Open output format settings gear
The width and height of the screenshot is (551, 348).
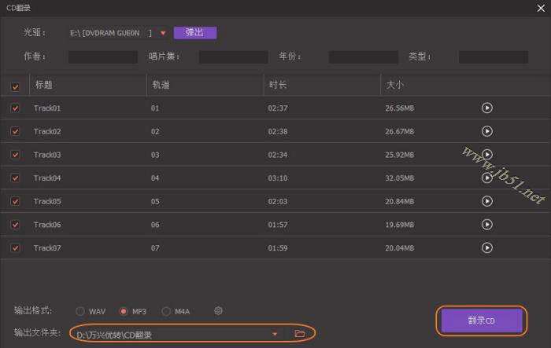click(x=218, y=311)
